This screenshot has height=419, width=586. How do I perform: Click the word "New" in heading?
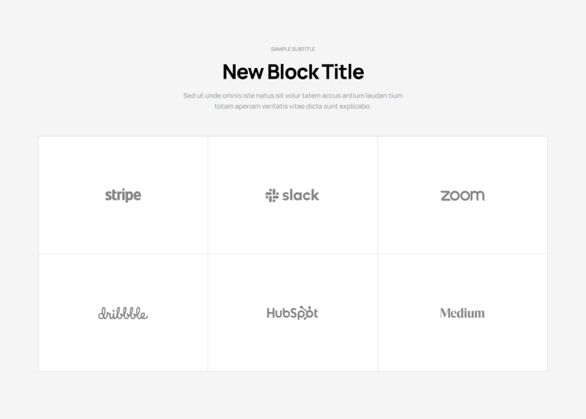pos(243,72)
